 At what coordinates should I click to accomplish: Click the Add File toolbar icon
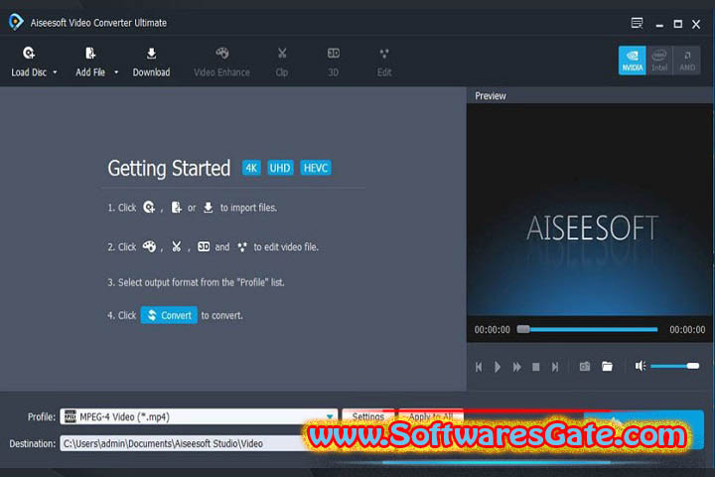[90, 54]
